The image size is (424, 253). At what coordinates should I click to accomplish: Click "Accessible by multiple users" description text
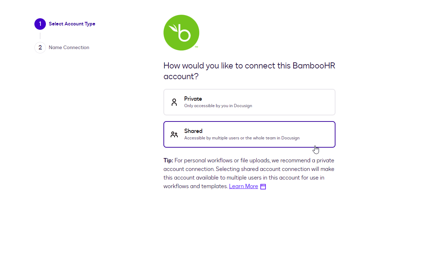click(x=242, y=138)
